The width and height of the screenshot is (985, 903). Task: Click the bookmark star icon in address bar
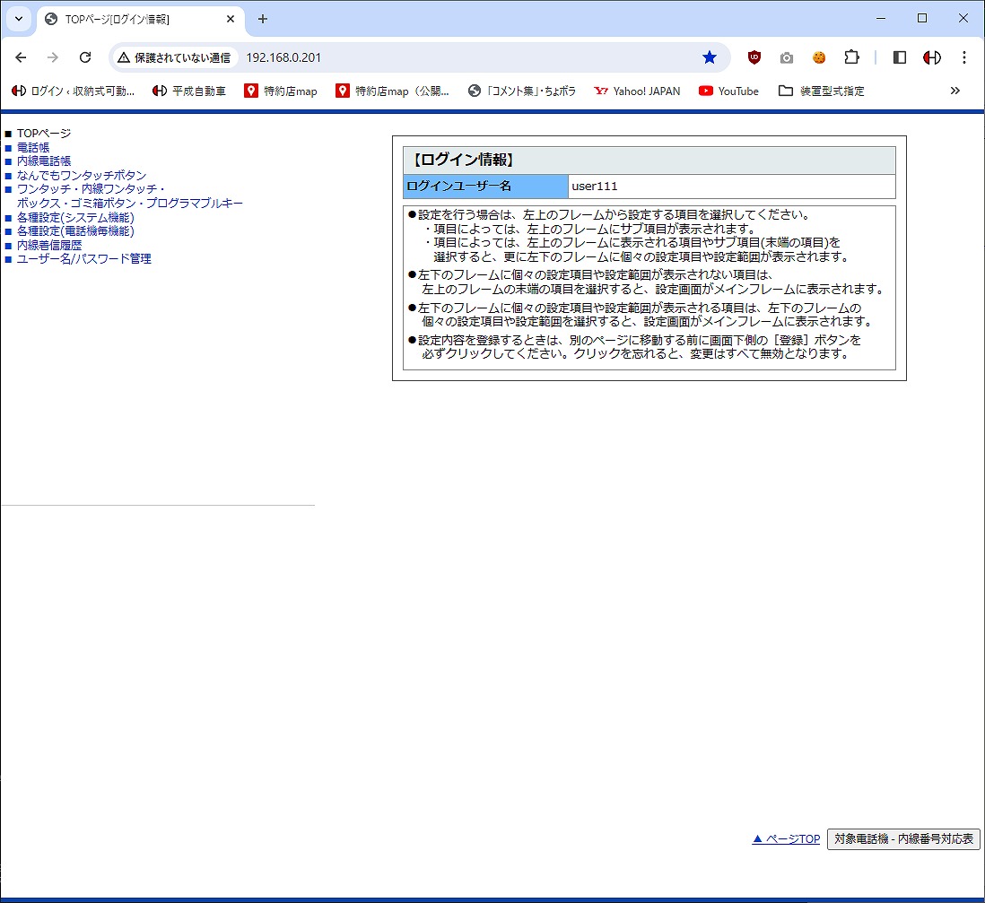710,57
